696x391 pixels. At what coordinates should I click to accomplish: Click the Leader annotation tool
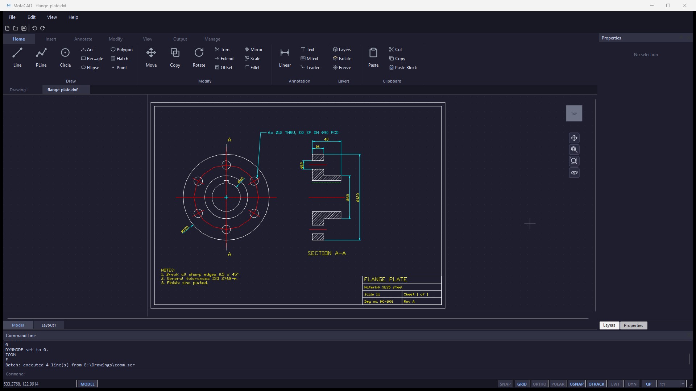(310, 68)
